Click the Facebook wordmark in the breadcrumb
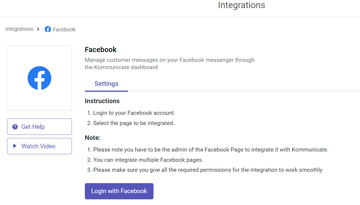Screen dimensions: 360x205 (x=64, y=29)
